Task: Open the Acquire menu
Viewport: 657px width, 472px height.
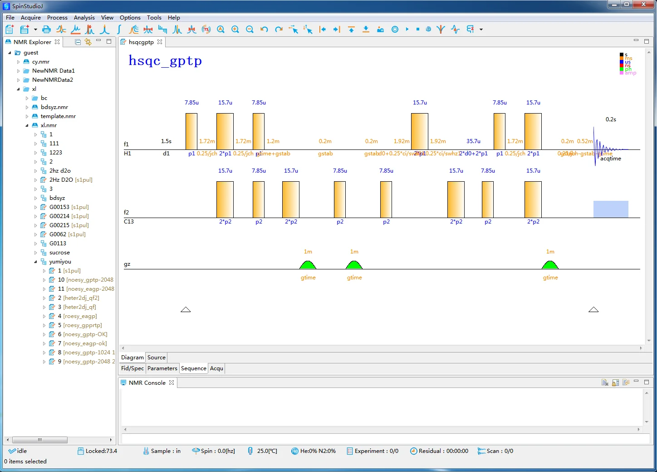Action: [30, 18]
